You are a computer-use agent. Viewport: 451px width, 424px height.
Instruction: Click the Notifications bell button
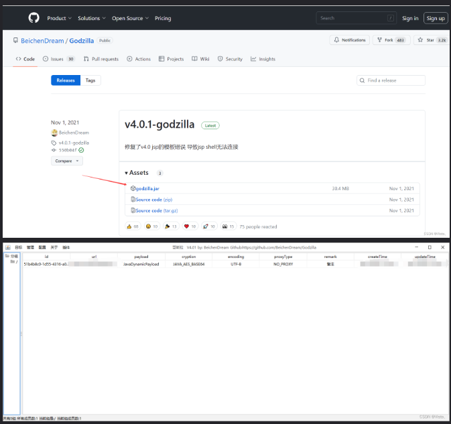(349, 40)
